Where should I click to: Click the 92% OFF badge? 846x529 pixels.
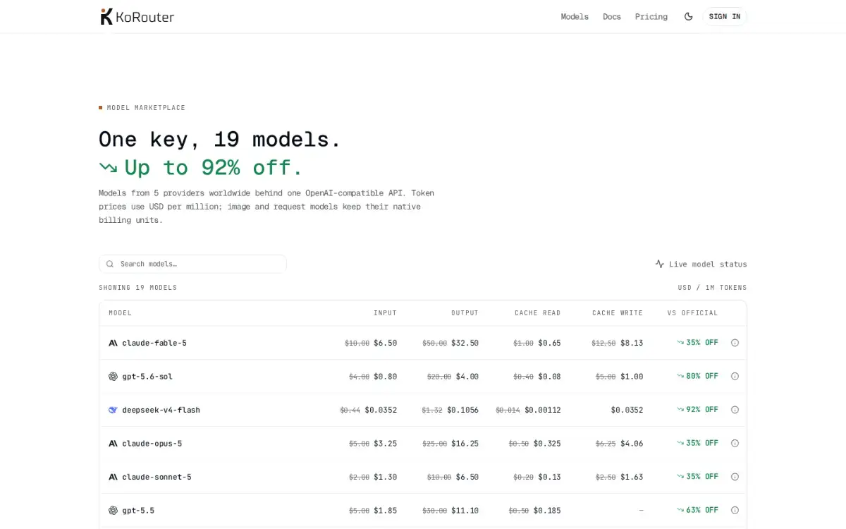697,410
